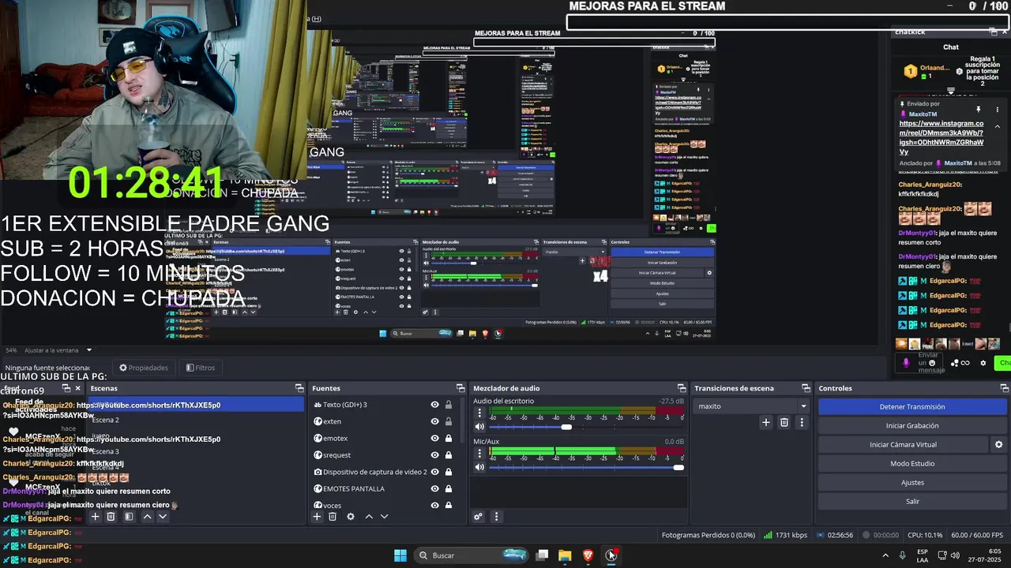Click Salir to exit OBS

(912, 501)
